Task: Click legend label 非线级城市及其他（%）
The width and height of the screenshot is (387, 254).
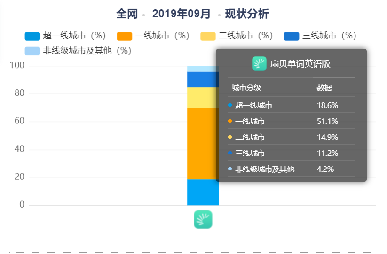Action: coord(87,51)
